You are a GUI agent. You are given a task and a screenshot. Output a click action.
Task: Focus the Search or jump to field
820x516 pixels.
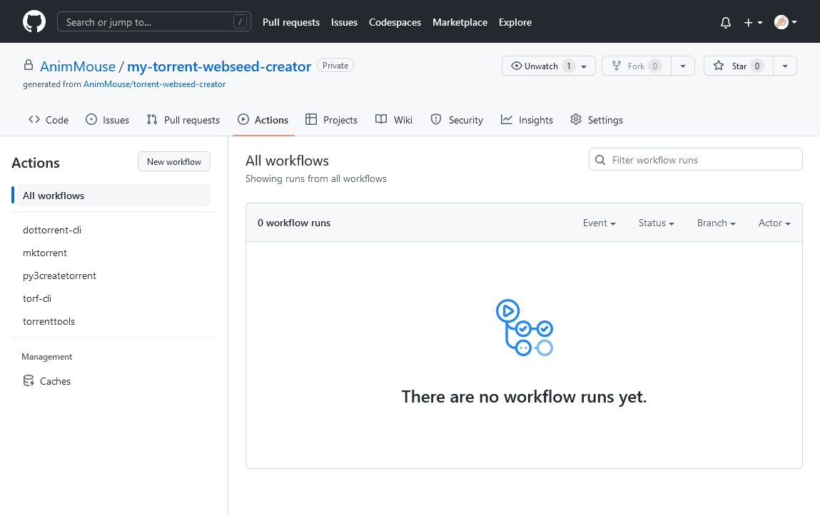153,22
